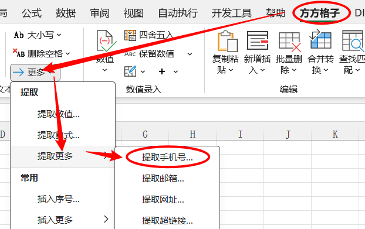
Task: Open the 开发工具 tab
Action: point(232,13)
